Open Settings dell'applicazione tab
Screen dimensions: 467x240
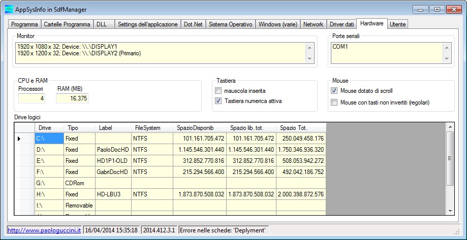point(148,24)
